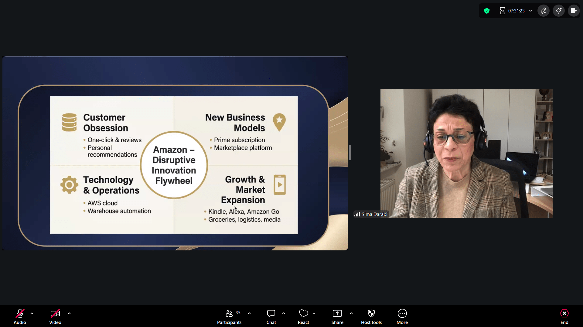The height and width of the screenshot is (327, 583).
Task: Click Share screen button
Action: (x=337, y=316)
